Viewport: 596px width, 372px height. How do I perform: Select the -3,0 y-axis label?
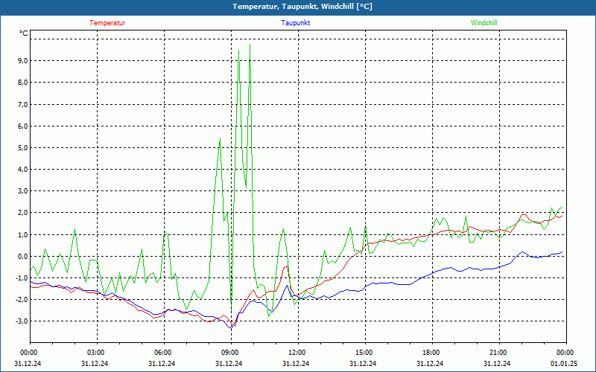[x=20, y=321]
